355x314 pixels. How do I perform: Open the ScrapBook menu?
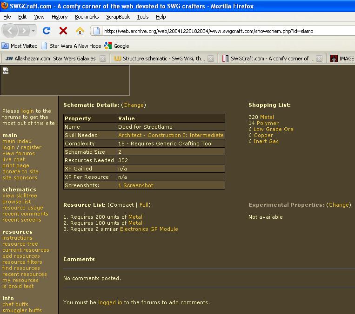(118, 17)
